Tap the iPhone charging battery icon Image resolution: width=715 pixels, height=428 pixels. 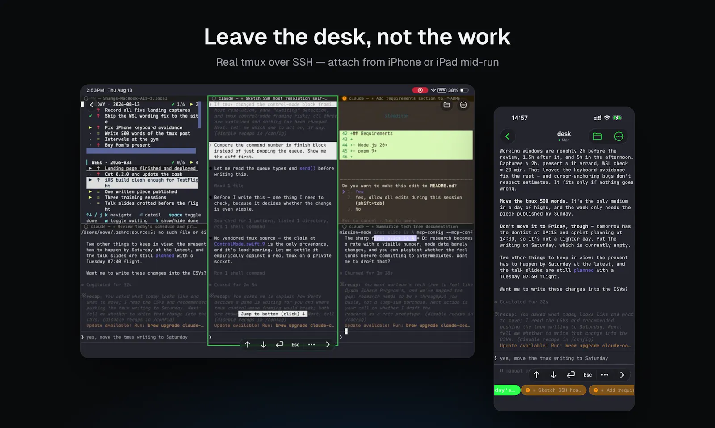pyautogui.click(x=617, y=118)
